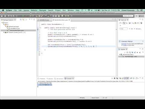
Task: Select RandomNumbers.java in Package Explorer
Action: pyautogui.click(x=17, y=30)
